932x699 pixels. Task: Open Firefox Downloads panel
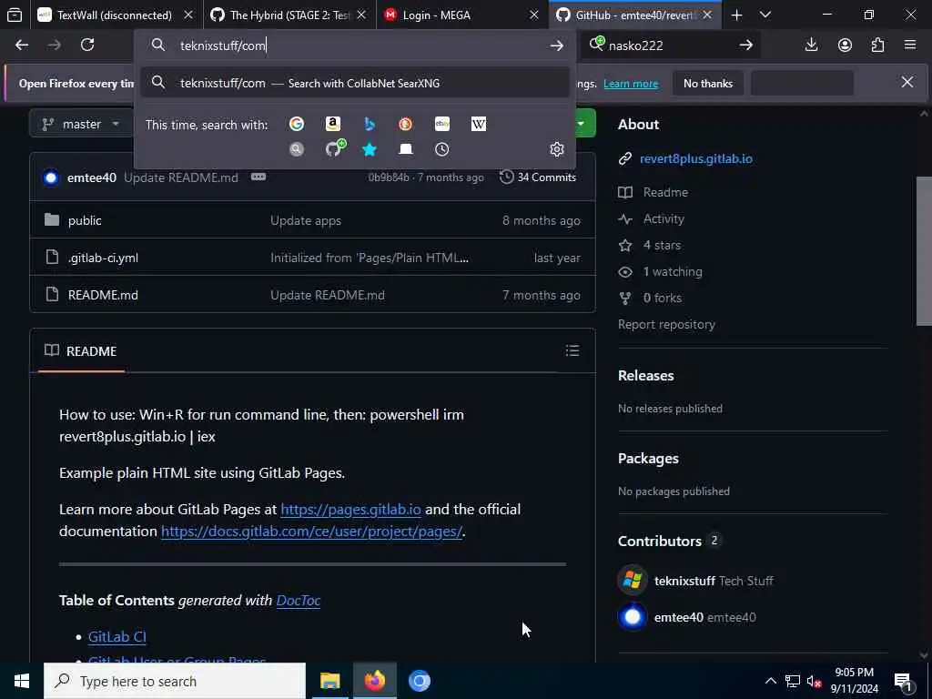pyautogui.click(x=811, y=46)
